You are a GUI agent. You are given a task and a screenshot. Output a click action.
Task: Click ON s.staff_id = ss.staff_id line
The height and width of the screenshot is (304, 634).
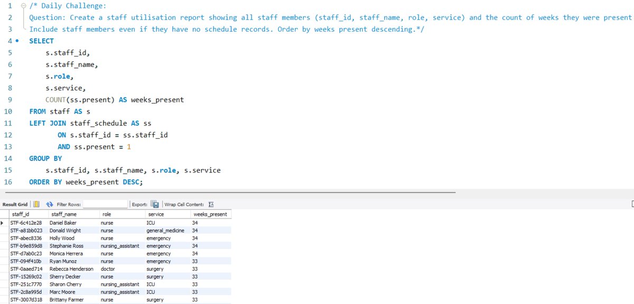point(113,135)
